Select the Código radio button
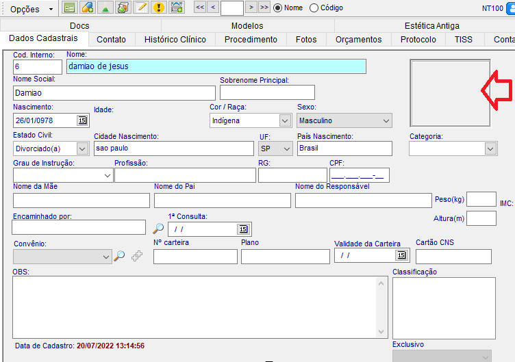Screen dimensions: 515x362 point(314,8)
